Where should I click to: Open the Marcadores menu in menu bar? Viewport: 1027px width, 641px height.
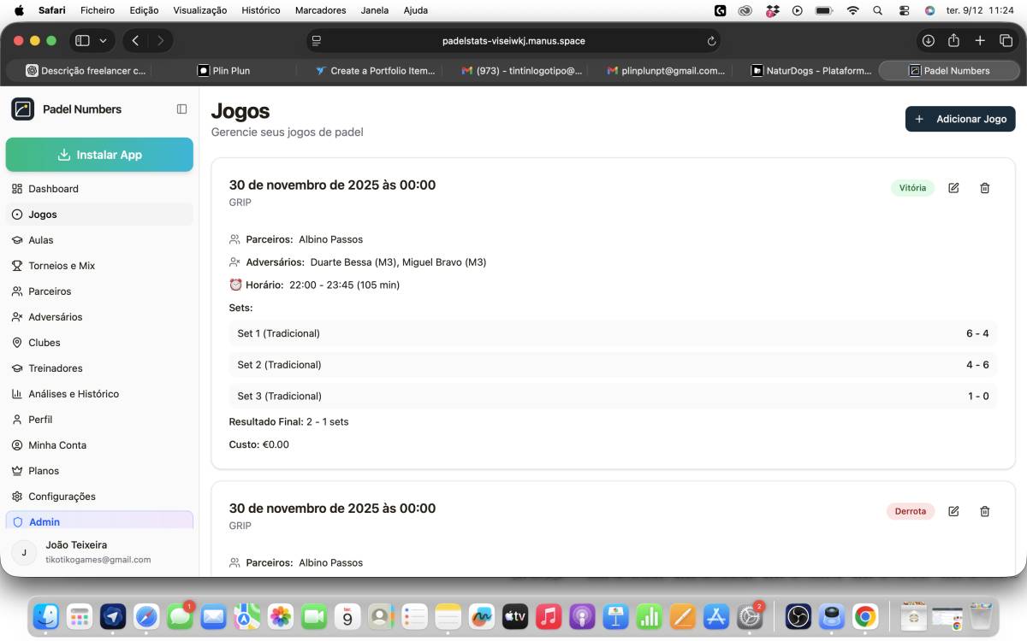coord(320,10)
